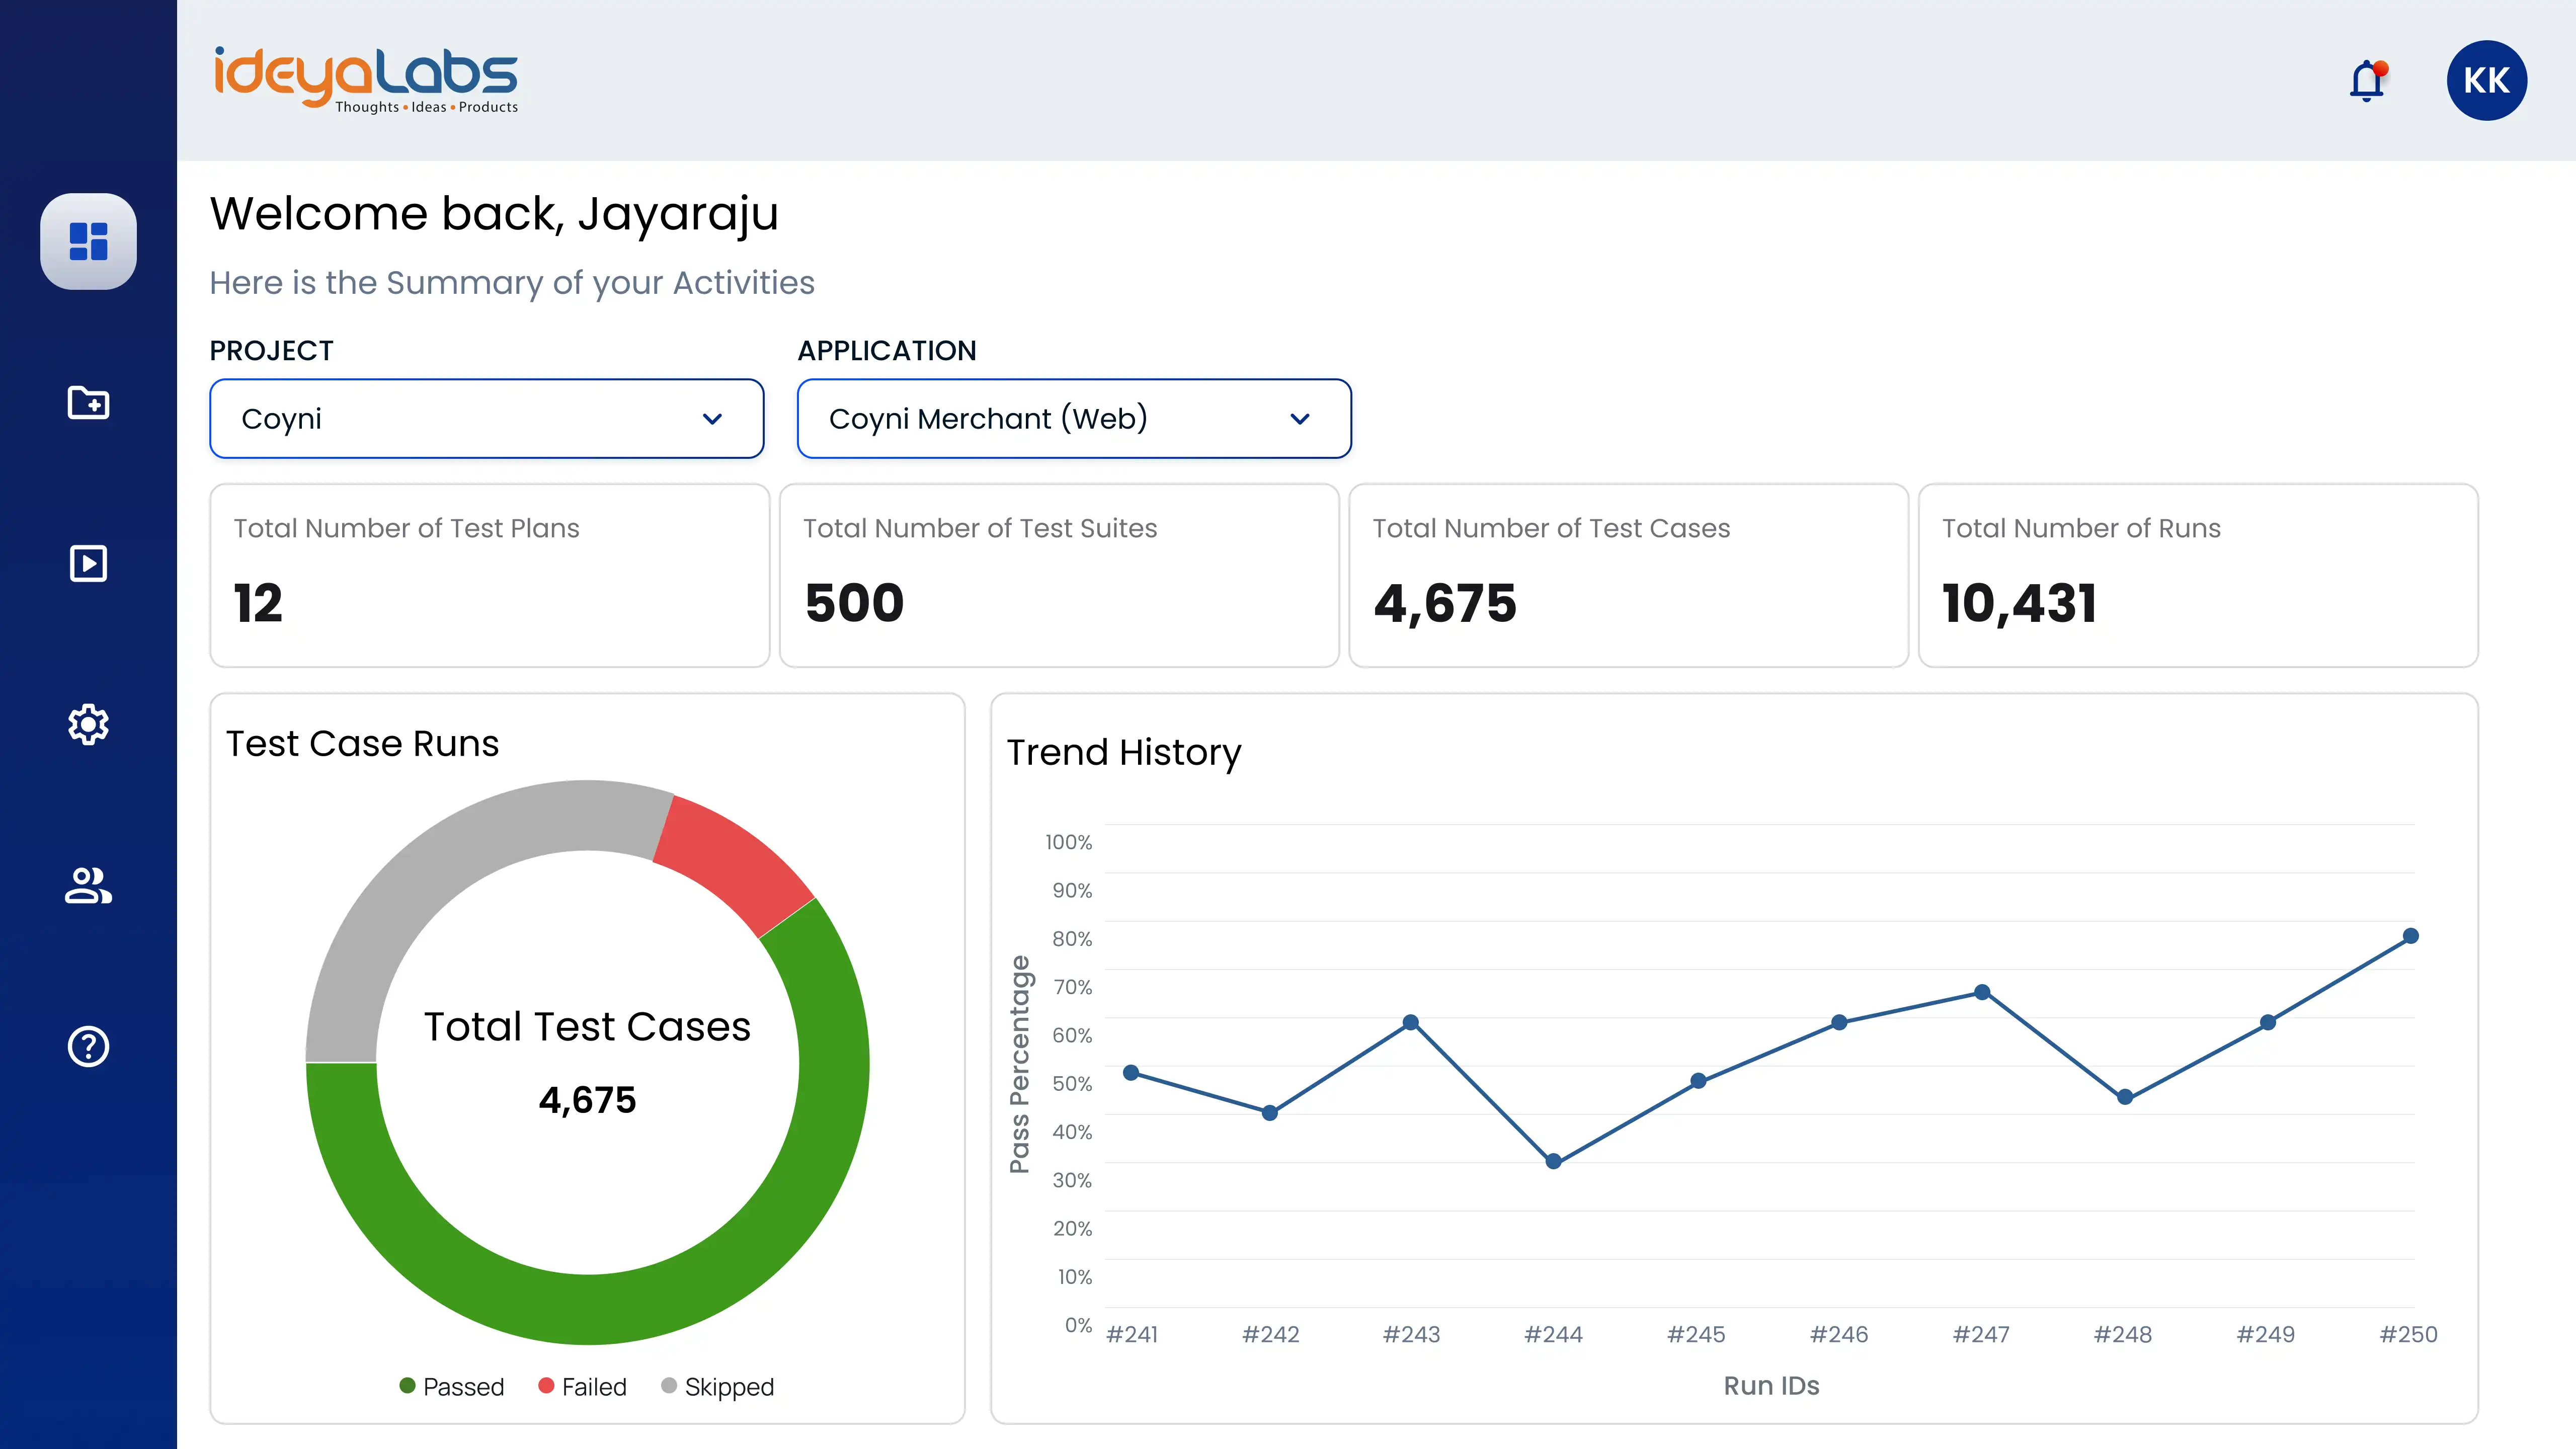Open the notification bell
The image size is (2576, 1449).
(2366, 81)
